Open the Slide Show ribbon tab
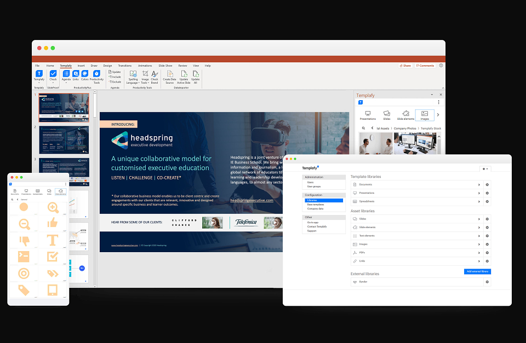Image resolution: width=526 pixels, height=343 pixels. [x=165, y=66]
